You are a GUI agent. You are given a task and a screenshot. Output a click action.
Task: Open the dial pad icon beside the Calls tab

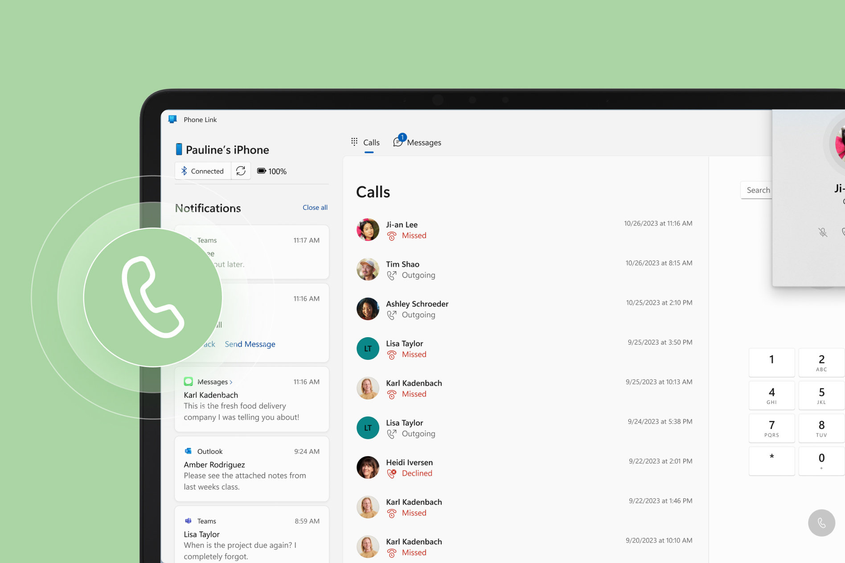point(354,142)
